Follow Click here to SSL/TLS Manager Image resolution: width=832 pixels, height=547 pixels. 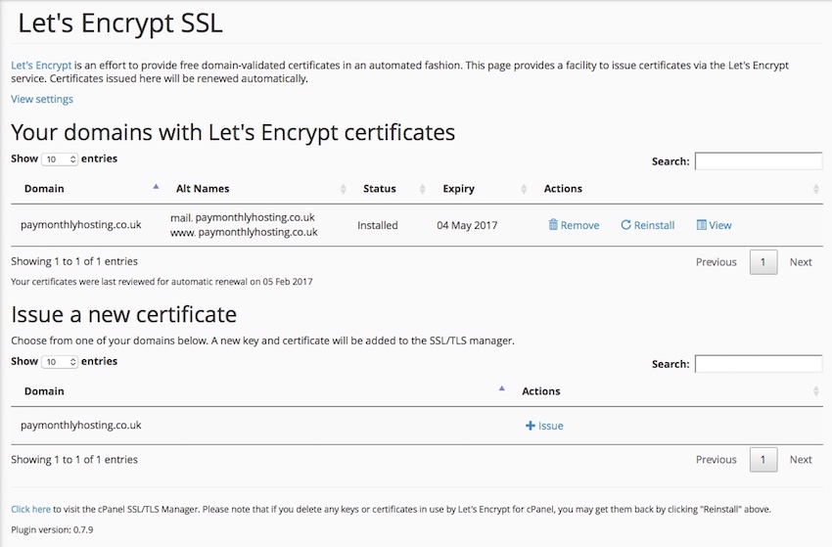click(x=30, y=510)
